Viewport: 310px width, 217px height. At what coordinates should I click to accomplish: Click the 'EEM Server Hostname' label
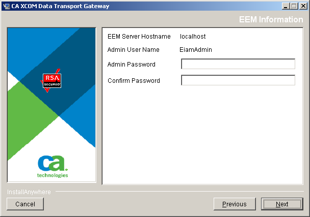coord(139,37)
